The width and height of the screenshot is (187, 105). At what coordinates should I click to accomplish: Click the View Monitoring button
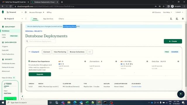(x=60, y=52)
